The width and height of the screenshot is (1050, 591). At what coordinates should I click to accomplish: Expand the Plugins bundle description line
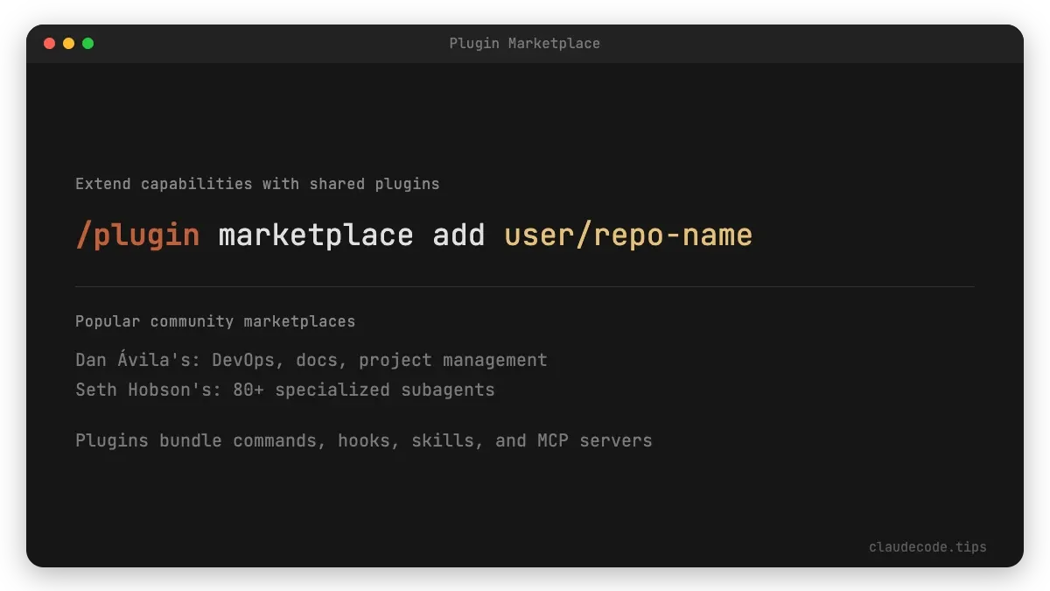(364, 440)
